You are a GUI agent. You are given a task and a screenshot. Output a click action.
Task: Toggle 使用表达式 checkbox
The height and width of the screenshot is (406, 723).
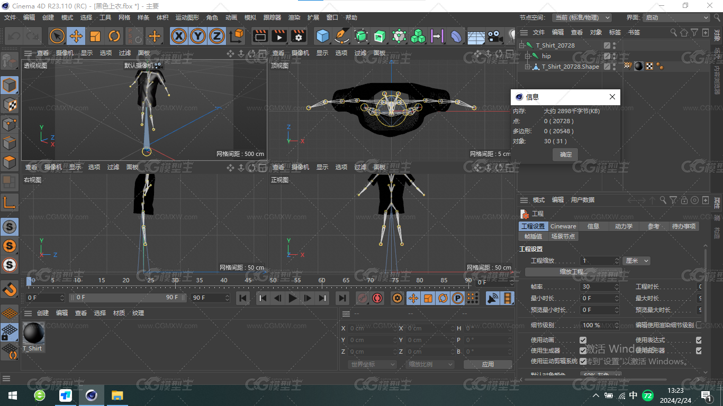[x=699, y=340]
